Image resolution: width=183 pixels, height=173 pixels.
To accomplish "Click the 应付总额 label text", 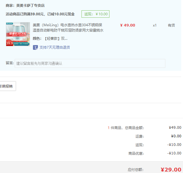I will (136, 170).
